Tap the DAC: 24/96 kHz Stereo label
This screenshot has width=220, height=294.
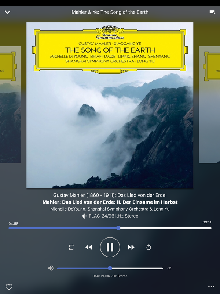click(110, 276)
